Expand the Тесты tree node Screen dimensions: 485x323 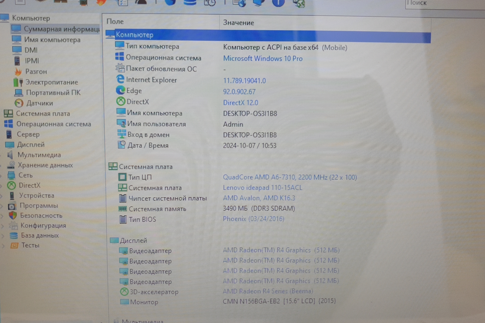click(x=3, y=246)
